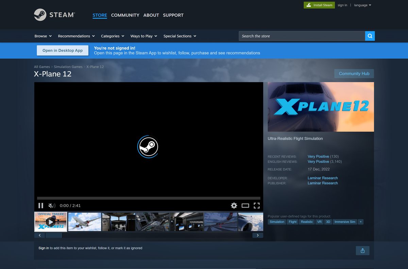This screenshot has height=269, width=408.
Task: Expand the Categories dropdown
Action: click(x=113, y=36)
